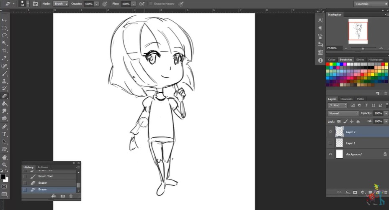The height and width of the screenshot is (210, 389).
Task: Open the layer blend mode Normal dropdown
Action: [343, 113]
